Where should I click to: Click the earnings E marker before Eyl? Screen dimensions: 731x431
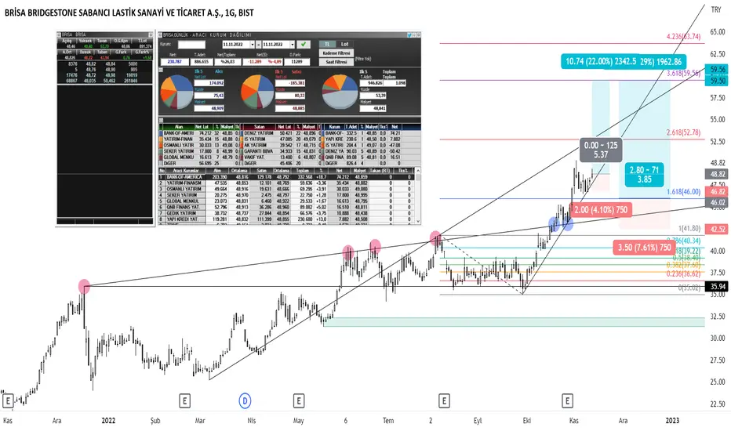pos(444,400)
